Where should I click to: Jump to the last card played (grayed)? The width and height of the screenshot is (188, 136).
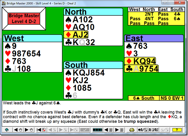coord(74,130)
